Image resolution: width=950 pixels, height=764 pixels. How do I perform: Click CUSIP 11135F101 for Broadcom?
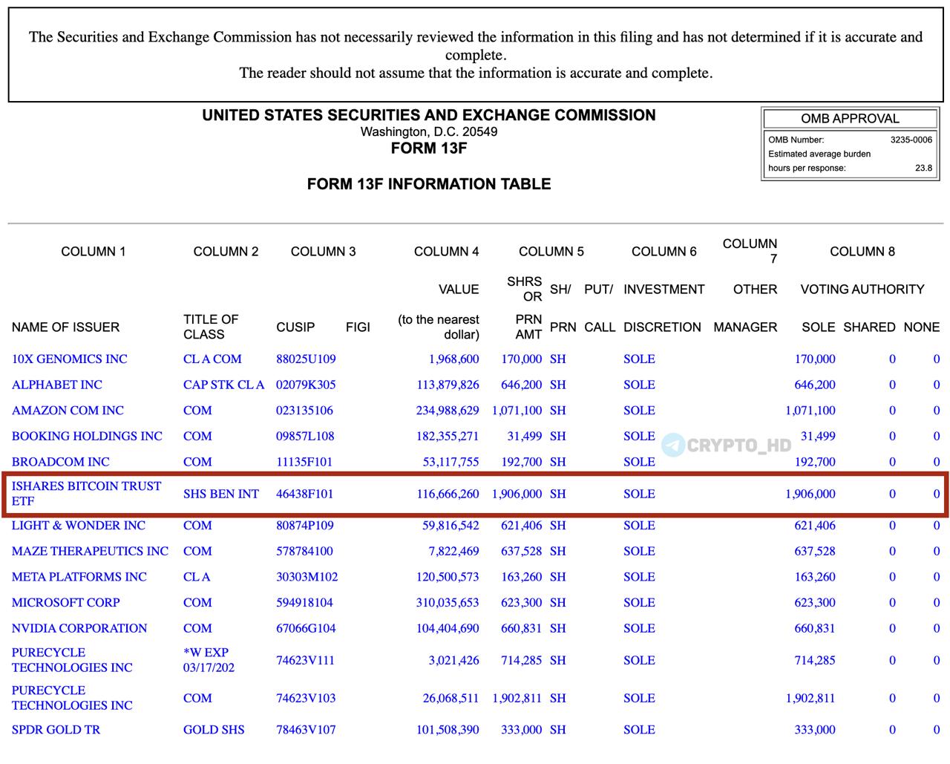[x=304, y=461]
